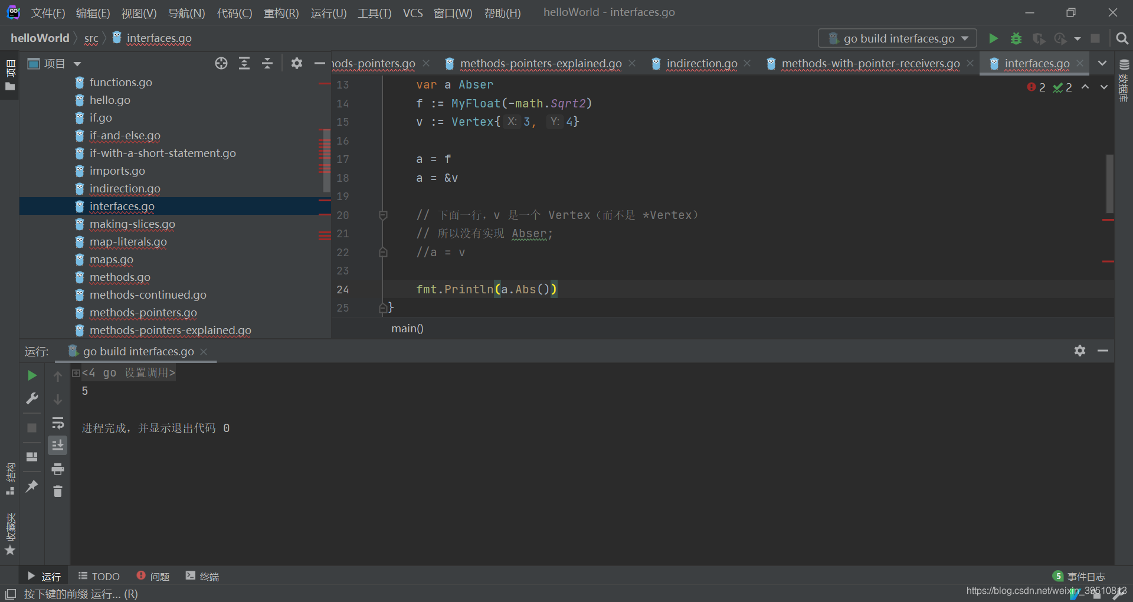Click Expand All in project panel
Screen dimensions: 1133x602
click(244, 63)
